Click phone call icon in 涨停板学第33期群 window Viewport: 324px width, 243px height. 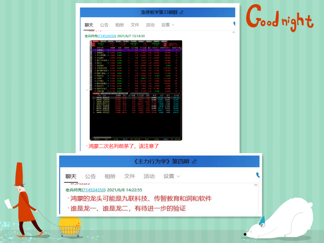pos(234,24)
